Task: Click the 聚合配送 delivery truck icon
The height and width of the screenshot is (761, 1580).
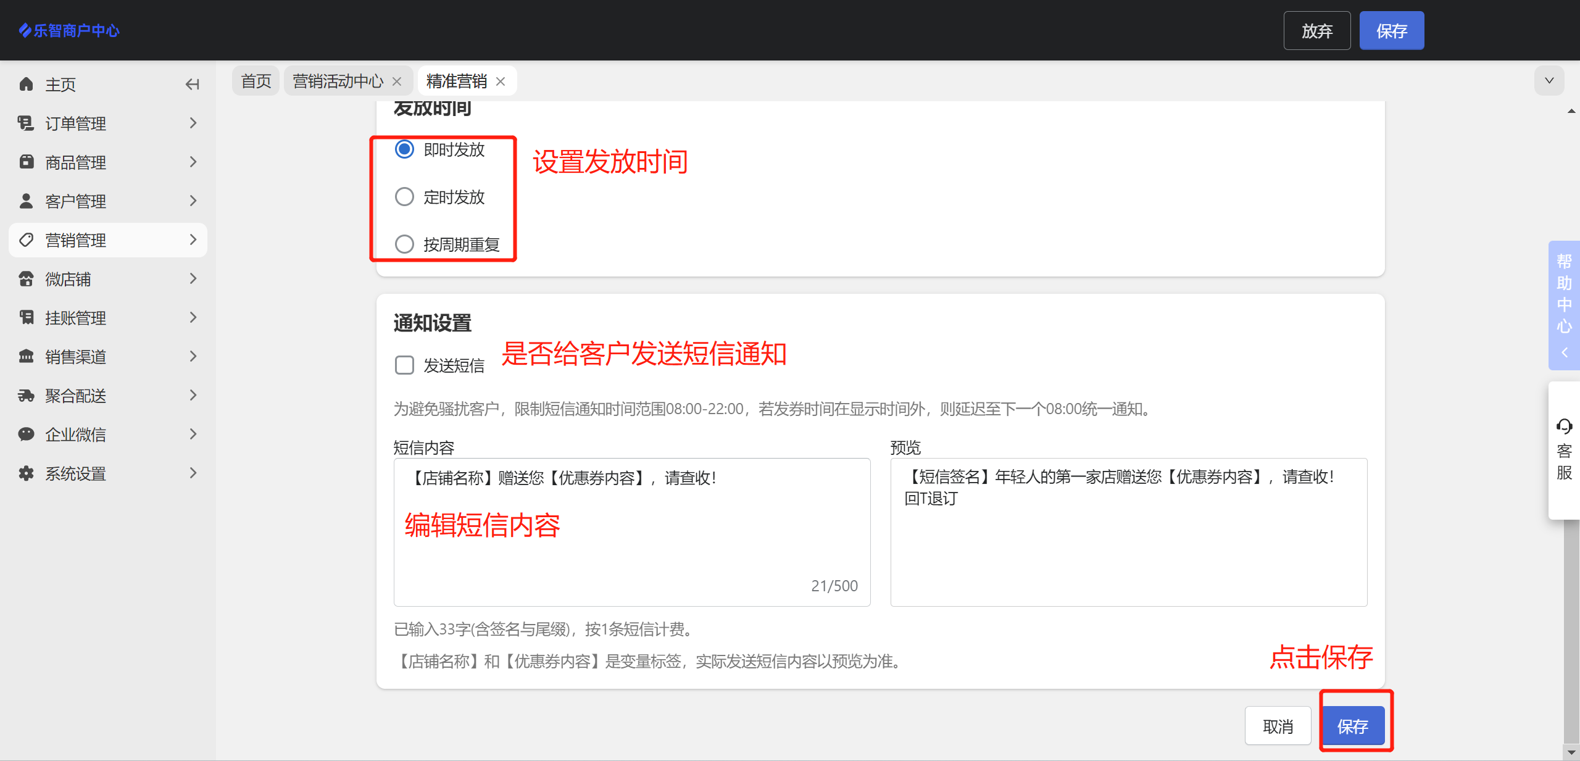Action: [26, 396]
